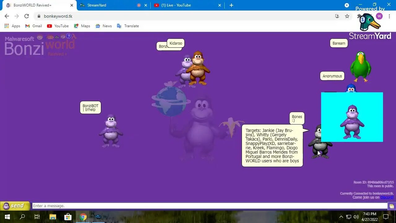This screenshot has width=396, height=223.
Task: Open File Explorer from the taskbar
Action: (53, 217)
